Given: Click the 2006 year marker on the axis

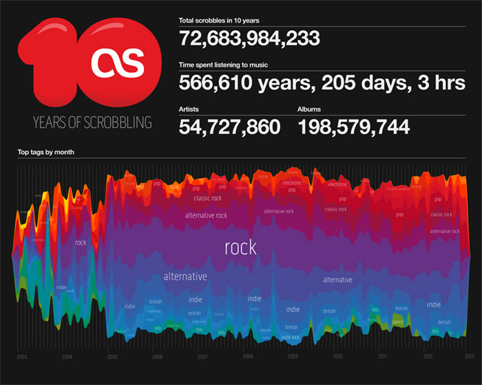Looking at the screenshot, I should [158, 357].
